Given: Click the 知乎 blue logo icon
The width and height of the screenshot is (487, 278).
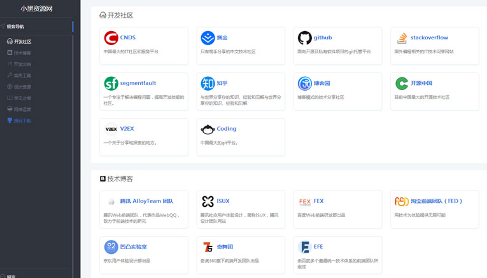Looking at the screenshot, I should coord(208,83).
